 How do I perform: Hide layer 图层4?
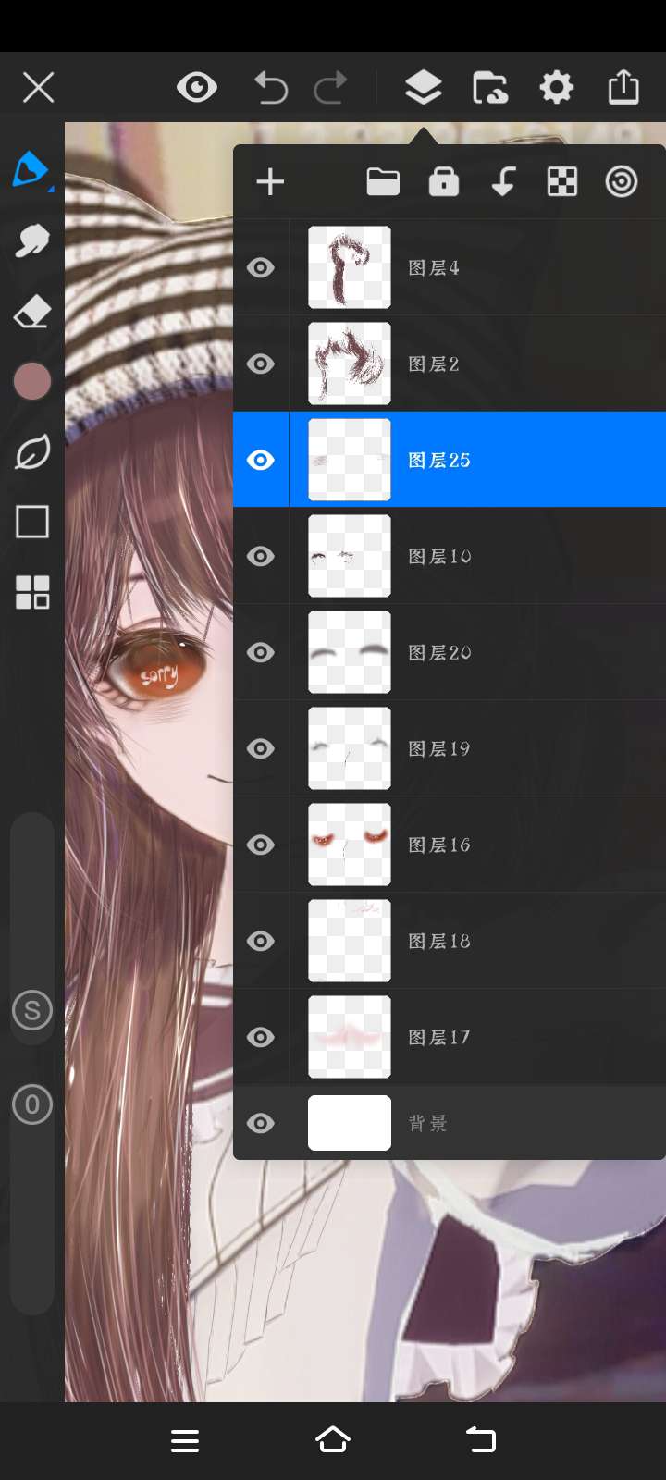(x=261, y=267)
